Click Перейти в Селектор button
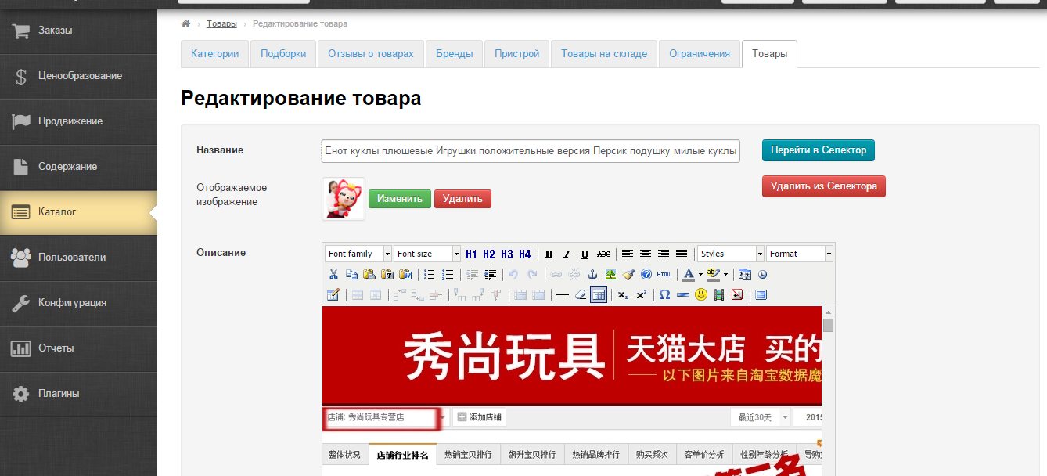Viewport: 1047px width, 476px height. coord(819,150)
